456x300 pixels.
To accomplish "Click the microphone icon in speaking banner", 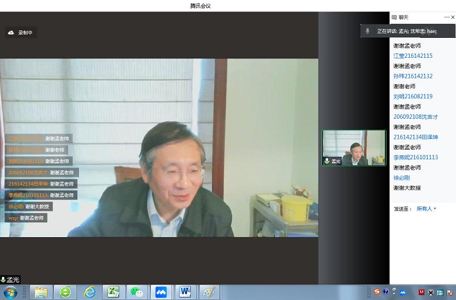I will [x=367, y=31].
